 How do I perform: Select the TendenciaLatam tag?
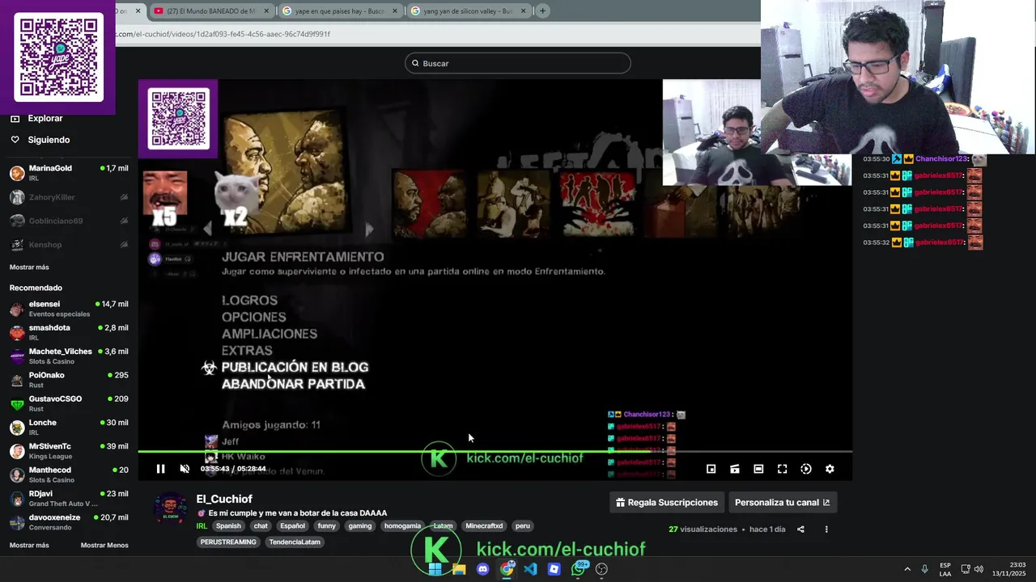[x=295, y=542]
